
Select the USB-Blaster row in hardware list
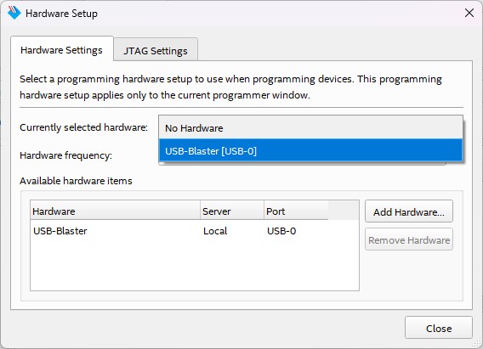point(195,231)
